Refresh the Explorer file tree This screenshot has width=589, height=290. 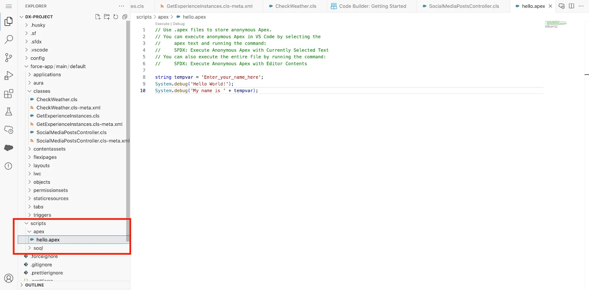click(116, 17)
